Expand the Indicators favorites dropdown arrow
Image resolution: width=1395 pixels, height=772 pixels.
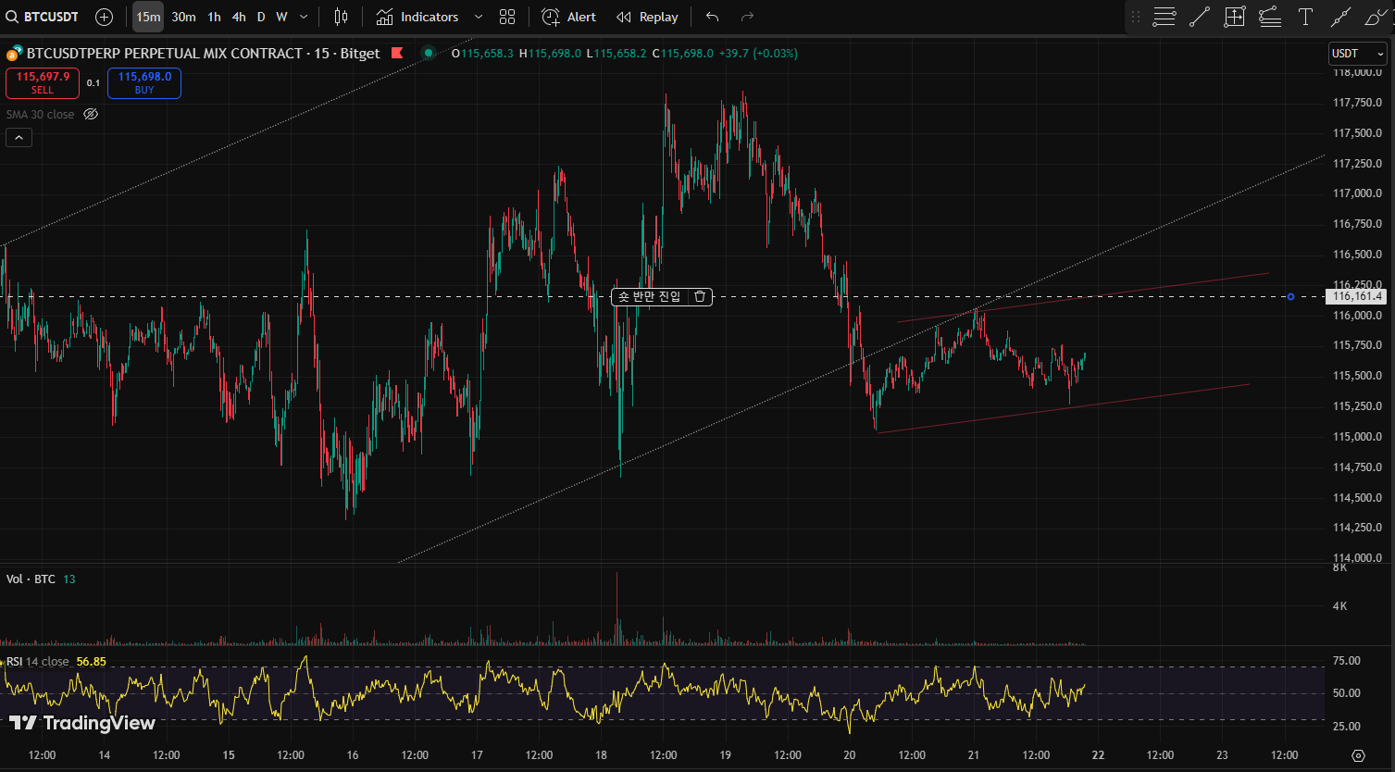tap(478, 17)
